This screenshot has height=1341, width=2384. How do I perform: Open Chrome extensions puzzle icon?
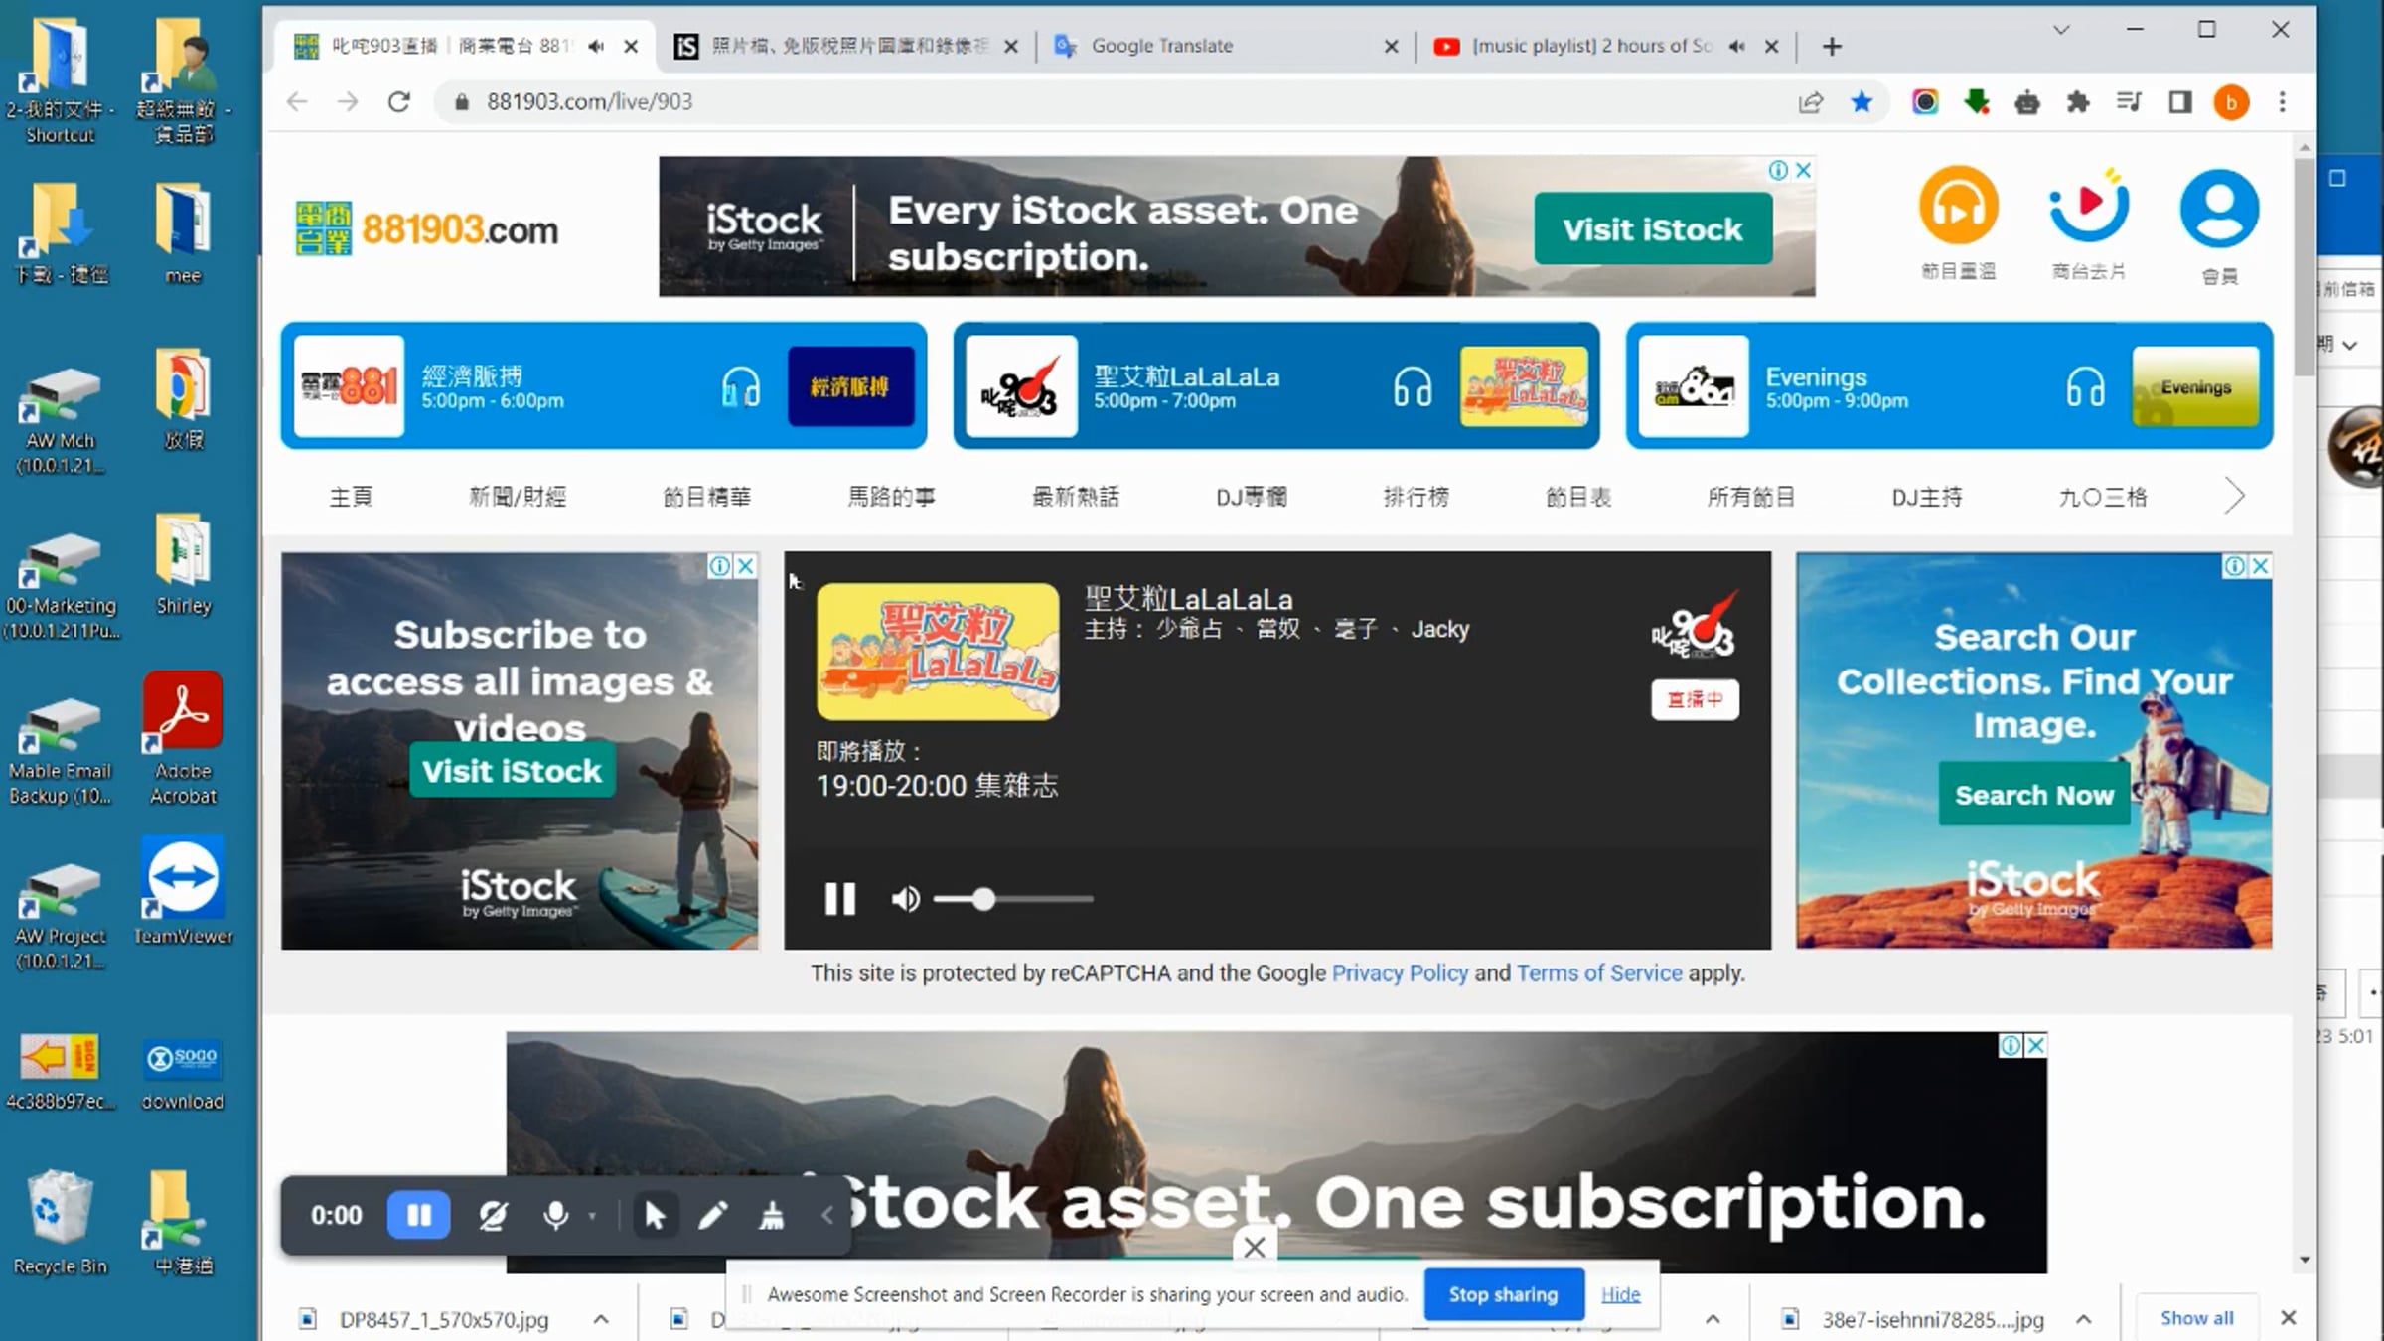(x=2077, y=102)
